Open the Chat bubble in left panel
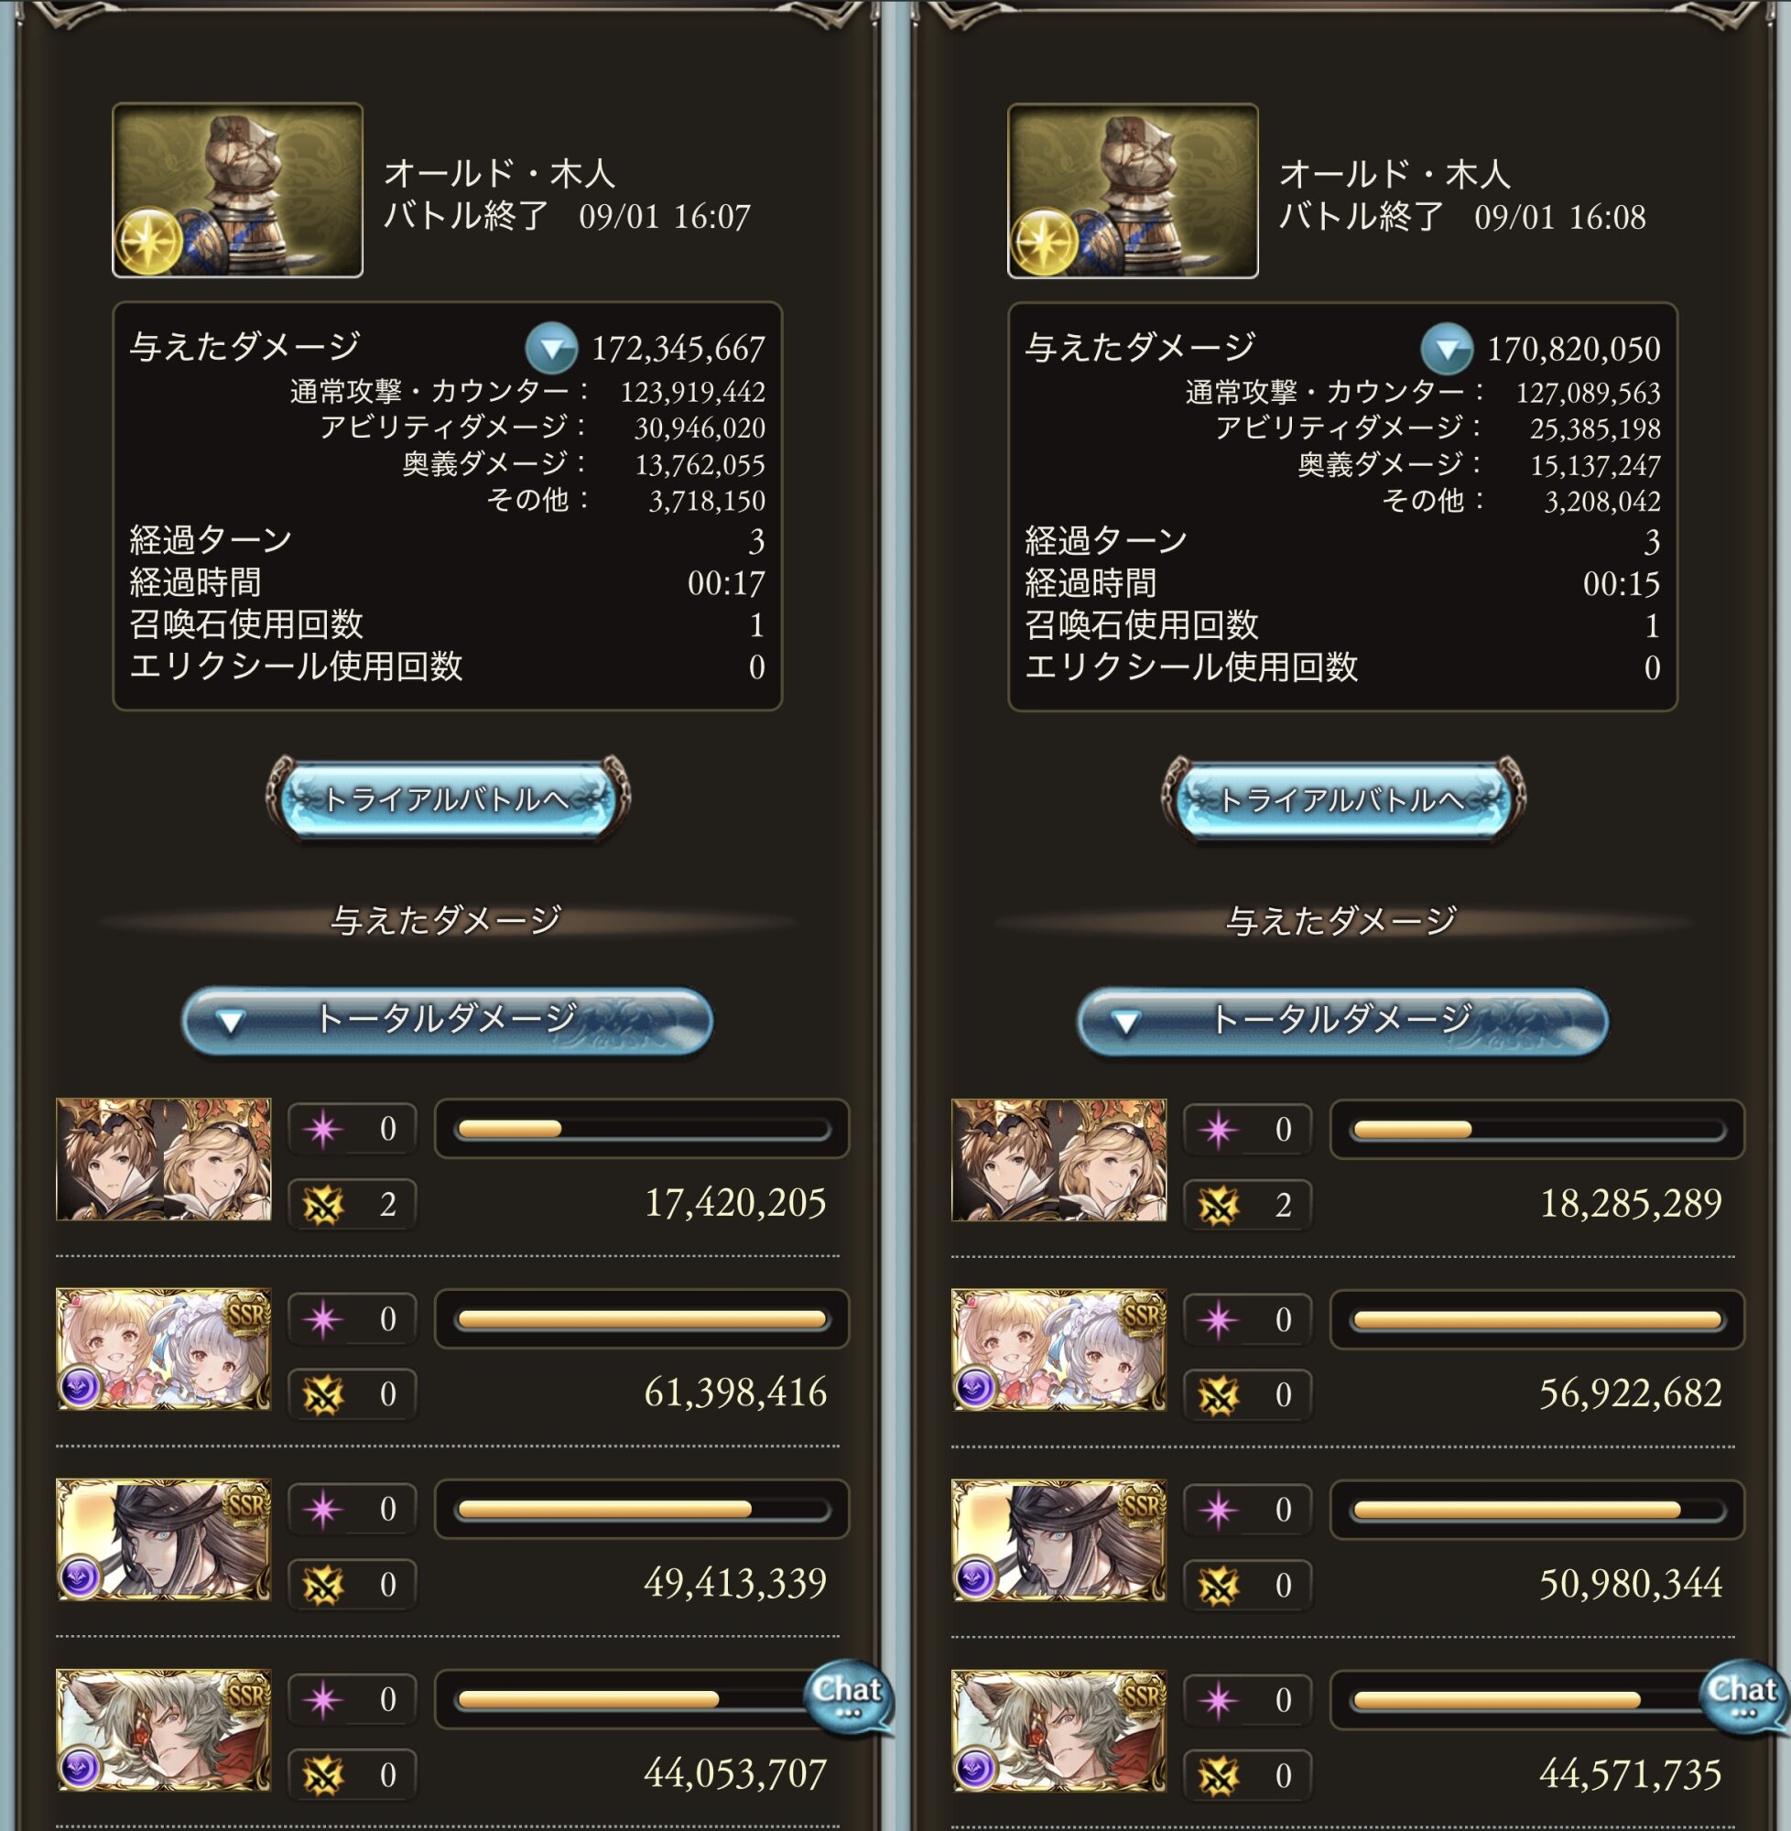 point(848,1697)
